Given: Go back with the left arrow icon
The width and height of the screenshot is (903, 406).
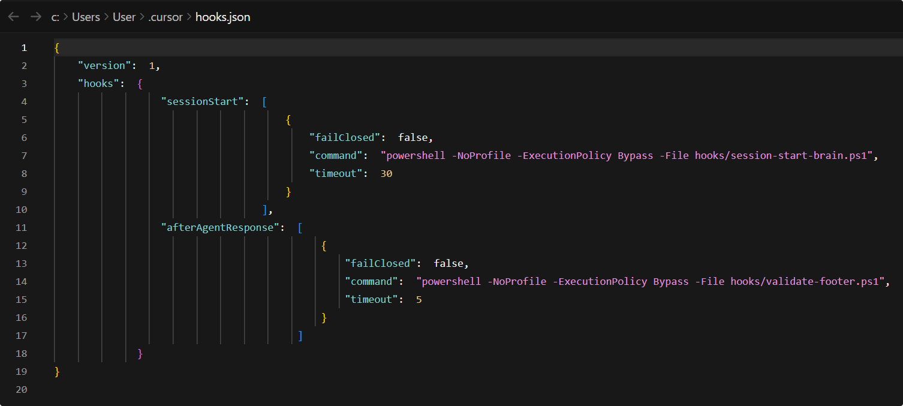Looking at the screenshot, I should (14, 17).
